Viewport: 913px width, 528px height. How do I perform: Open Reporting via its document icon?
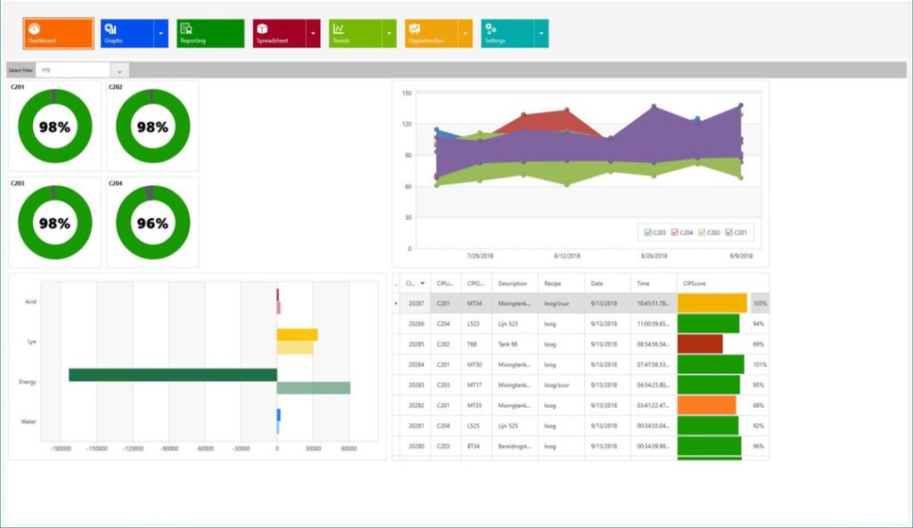point(186,28)
